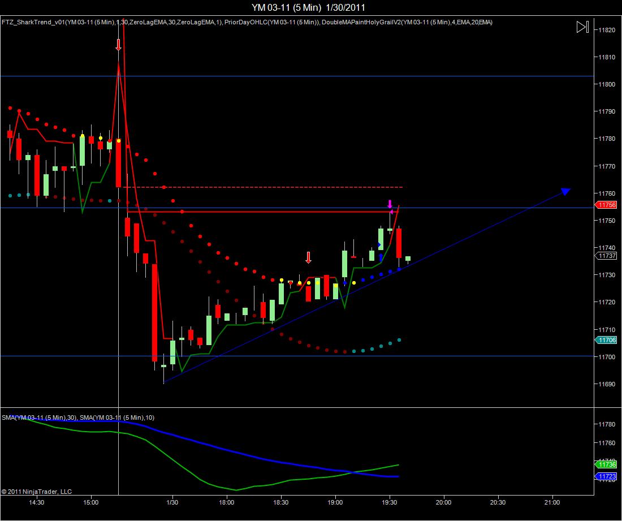
Task: Click the 11820 price axis label
Action: coord(607,30)
